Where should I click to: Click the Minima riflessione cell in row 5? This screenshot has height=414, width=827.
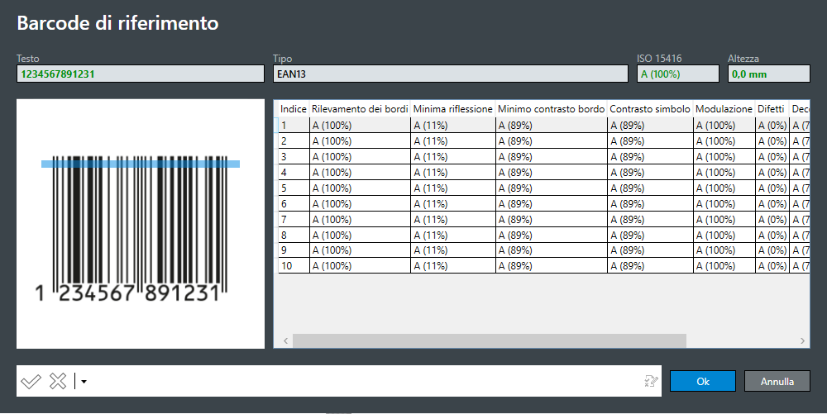[453, 188]
